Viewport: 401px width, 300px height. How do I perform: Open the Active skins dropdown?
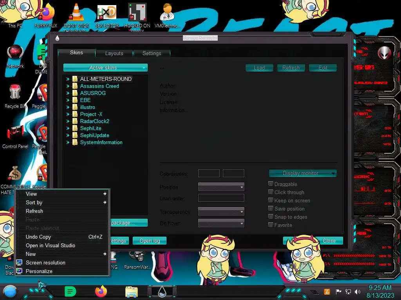pyautogui.click(x=105, y=68)
